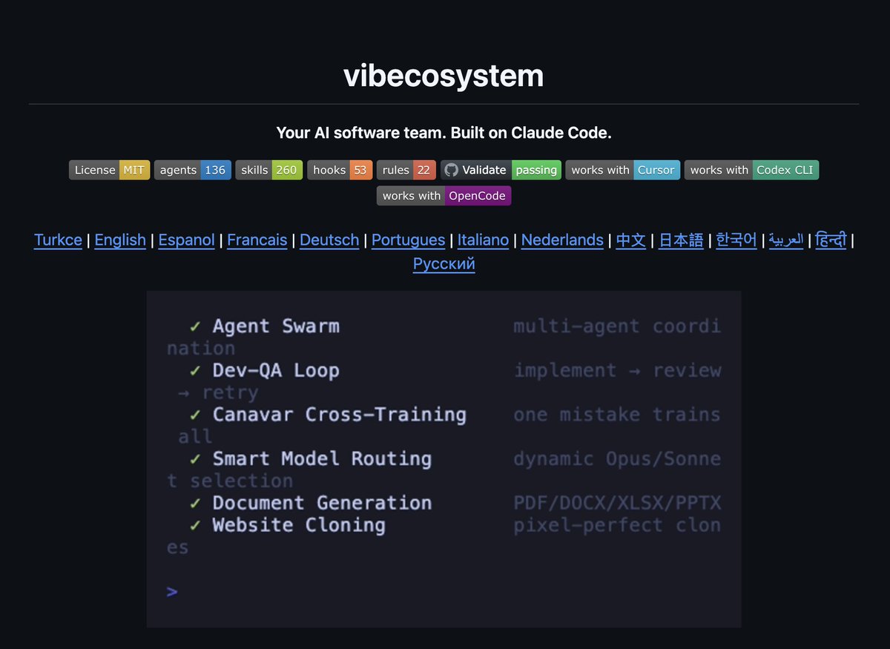Click the vibecosystem page heading
The image size is (890, 649).
(x=444, y=76)
